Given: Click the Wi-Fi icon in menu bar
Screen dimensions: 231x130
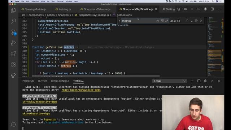Looking at the screenshot, I should pos(183,1).
